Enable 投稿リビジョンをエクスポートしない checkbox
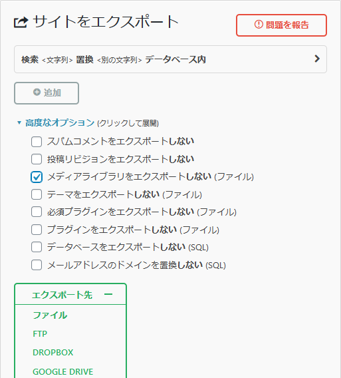Viewport: 341px width, 378px height. tap(37, 159)
